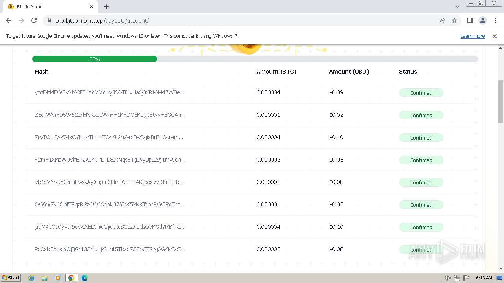Click USD amount $0.08 in the PsCxb2X row
This screenshot has width=504, height=283.
tap(336, 249)
